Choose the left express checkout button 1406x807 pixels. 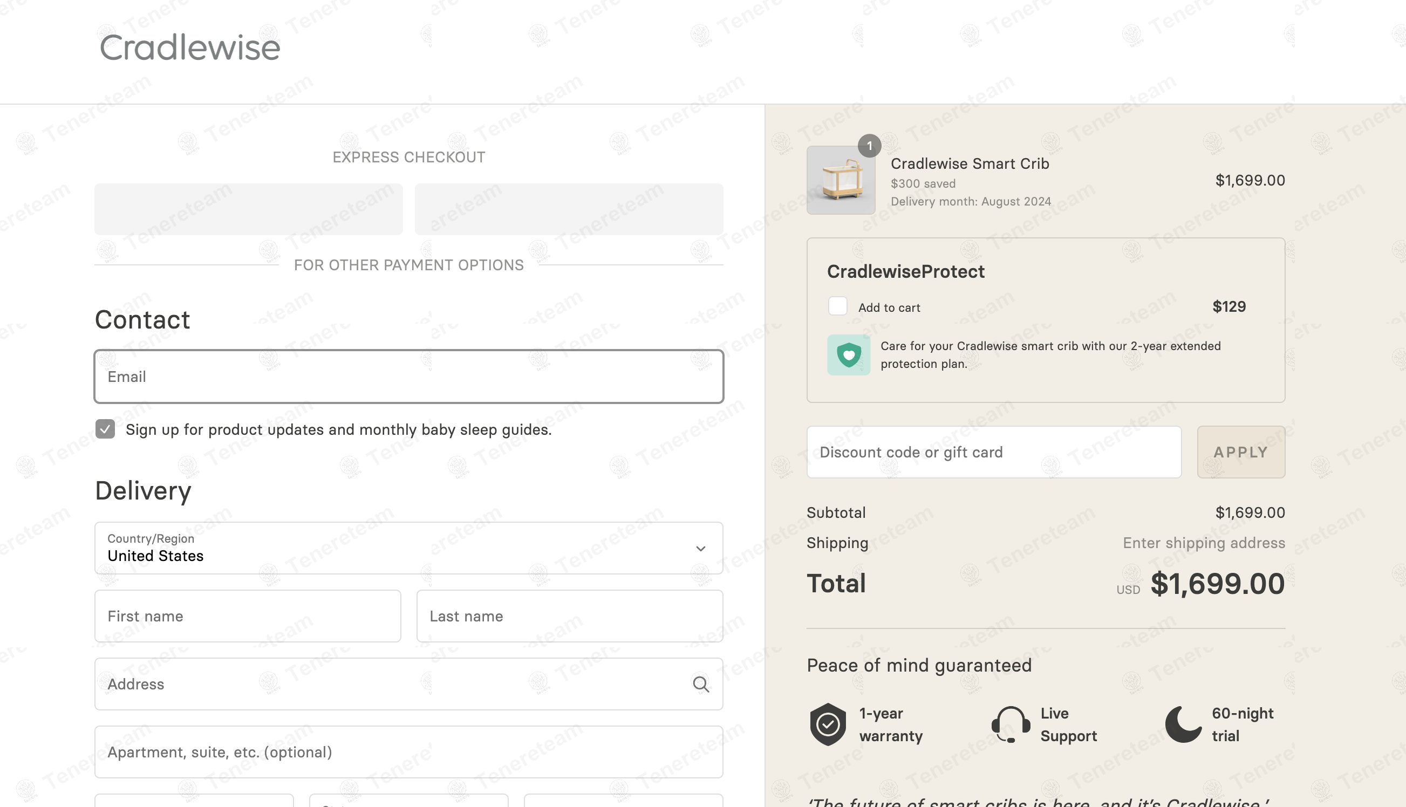click(248, 209)
